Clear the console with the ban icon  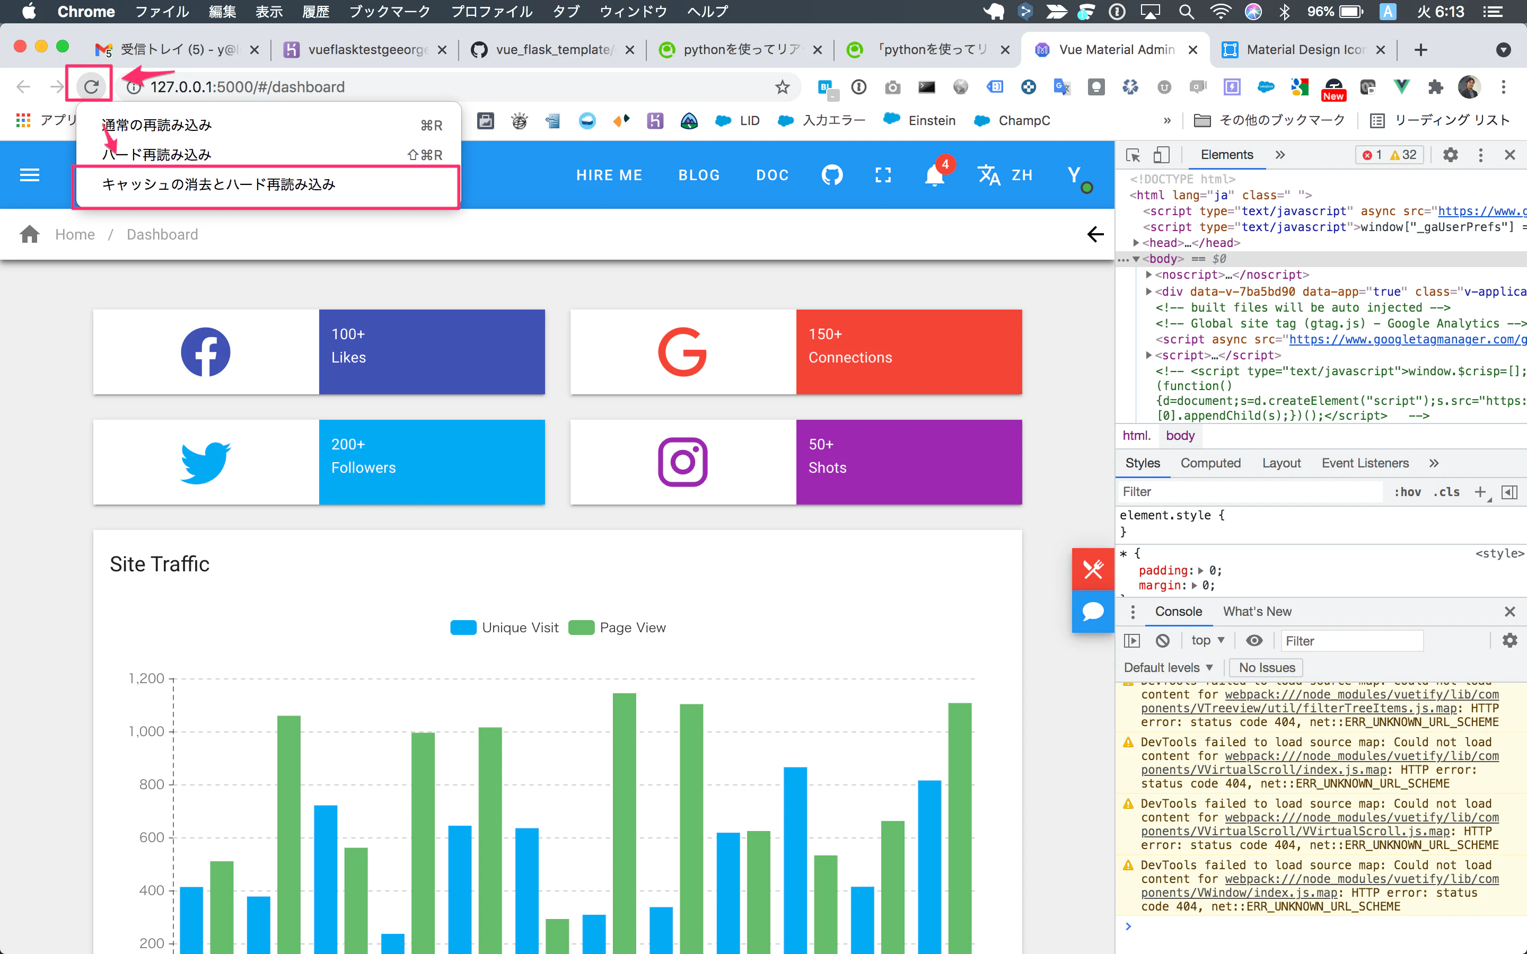(x=1162, y=640)
